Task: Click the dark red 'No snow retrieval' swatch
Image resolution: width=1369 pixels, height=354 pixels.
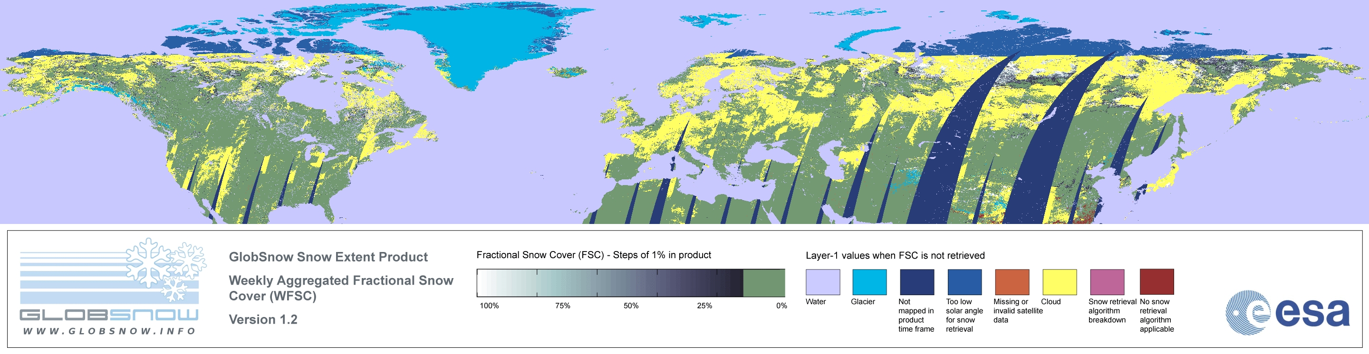Action: 1157,282
